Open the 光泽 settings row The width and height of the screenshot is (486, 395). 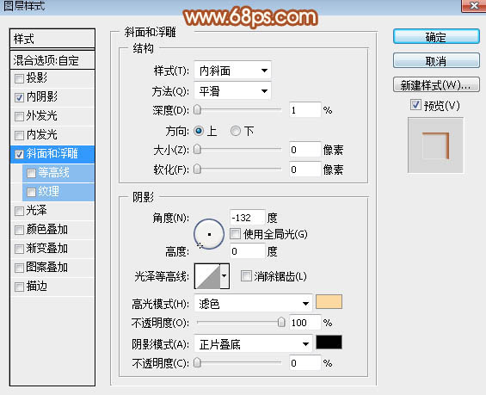click(x=52, y=211)
